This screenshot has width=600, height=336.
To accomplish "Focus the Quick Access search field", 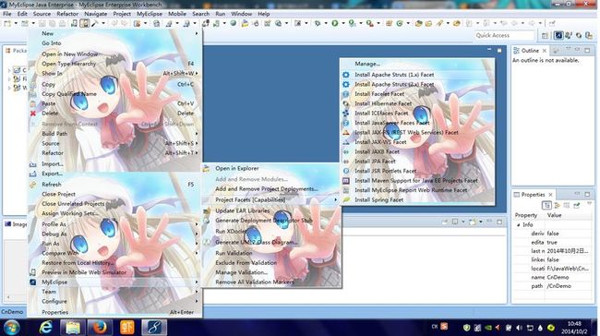I will (504, 35).
